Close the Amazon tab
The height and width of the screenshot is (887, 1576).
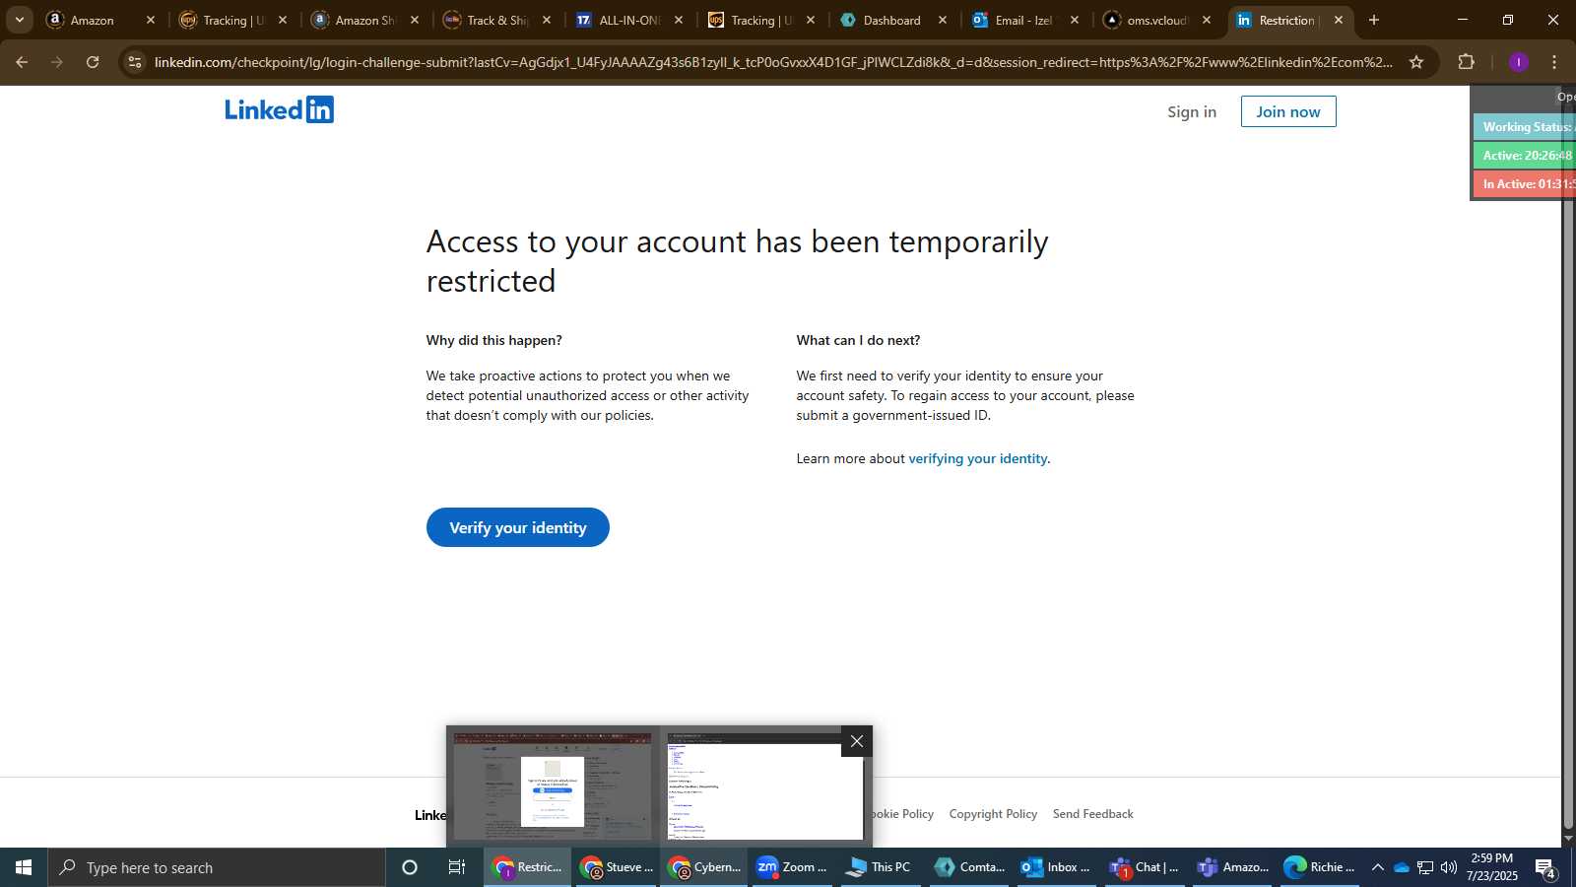coord(151,20)
